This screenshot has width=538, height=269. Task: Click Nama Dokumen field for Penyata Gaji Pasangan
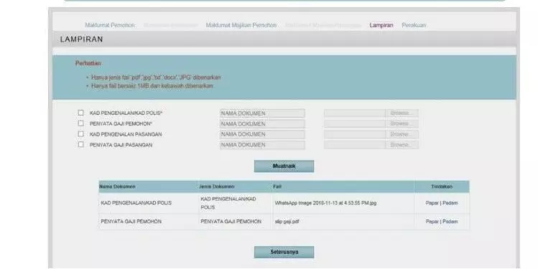(262, 145)
